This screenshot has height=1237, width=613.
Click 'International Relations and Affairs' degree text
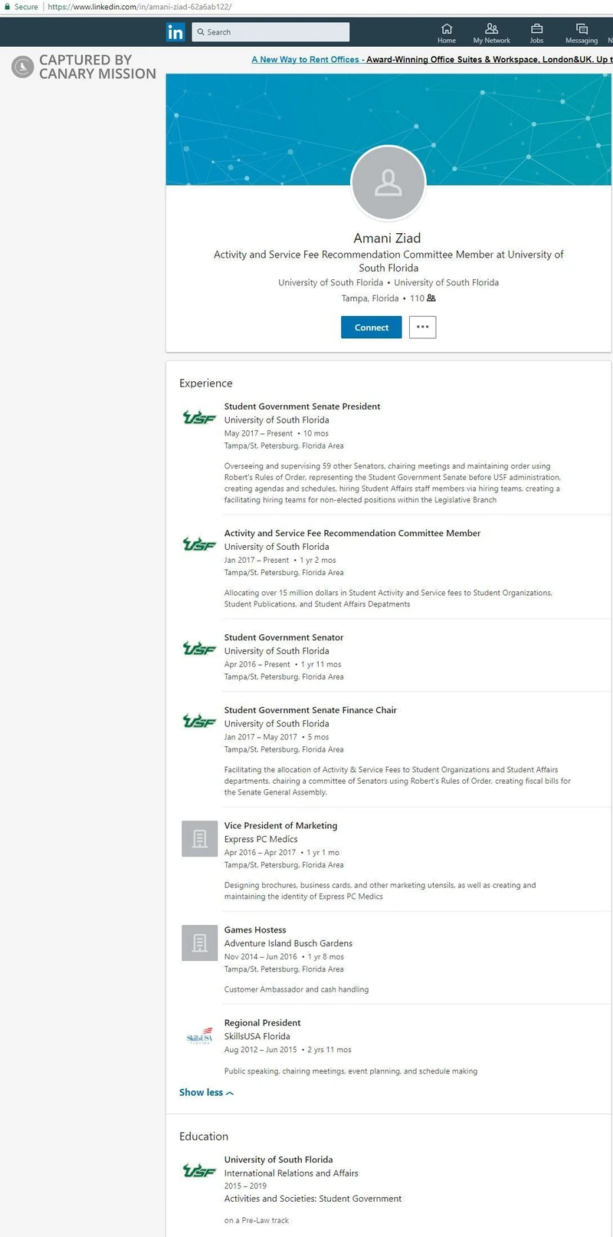pos(291,1173)
